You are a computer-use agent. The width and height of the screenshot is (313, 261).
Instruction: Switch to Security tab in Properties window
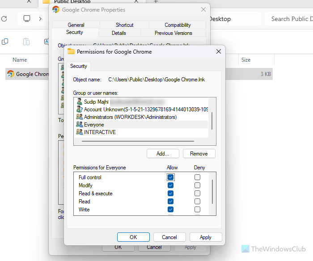[x=75, y=32]
